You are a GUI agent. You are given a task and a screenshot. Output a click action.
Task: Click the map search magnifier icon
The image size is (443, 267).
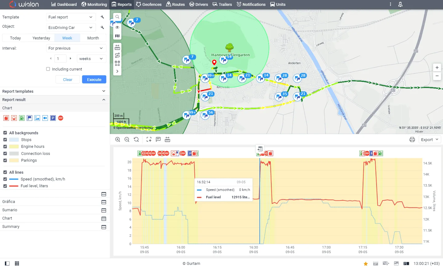click(117, 17)
